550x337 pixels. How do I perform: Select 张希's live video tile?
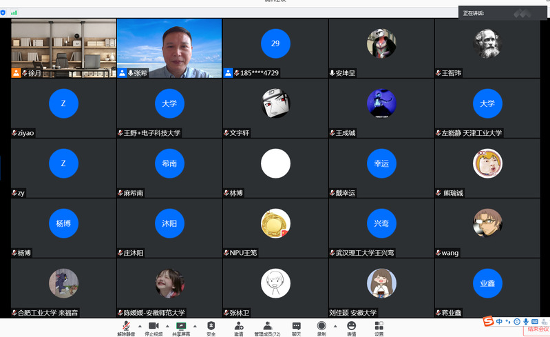(169, 48)
